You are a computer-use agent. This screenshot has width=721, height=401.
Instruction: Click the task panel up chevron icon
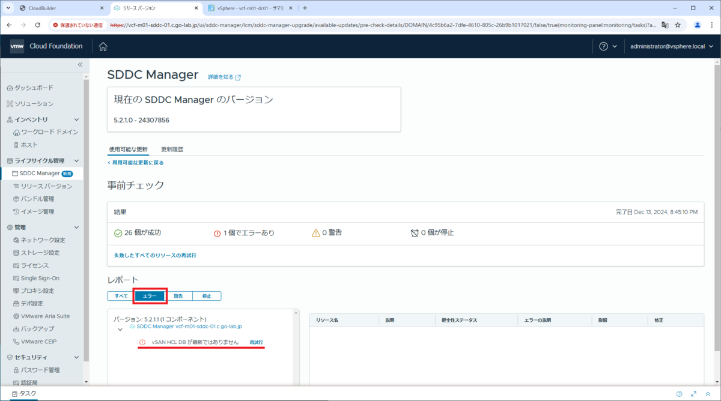click(707, 394)
